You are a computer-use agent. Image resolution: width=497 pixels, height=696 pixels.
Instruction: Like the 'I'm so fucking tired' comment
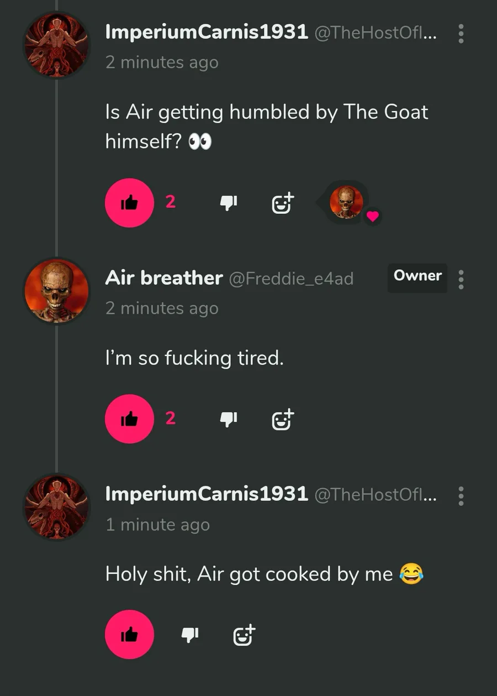tap(129, 419)
